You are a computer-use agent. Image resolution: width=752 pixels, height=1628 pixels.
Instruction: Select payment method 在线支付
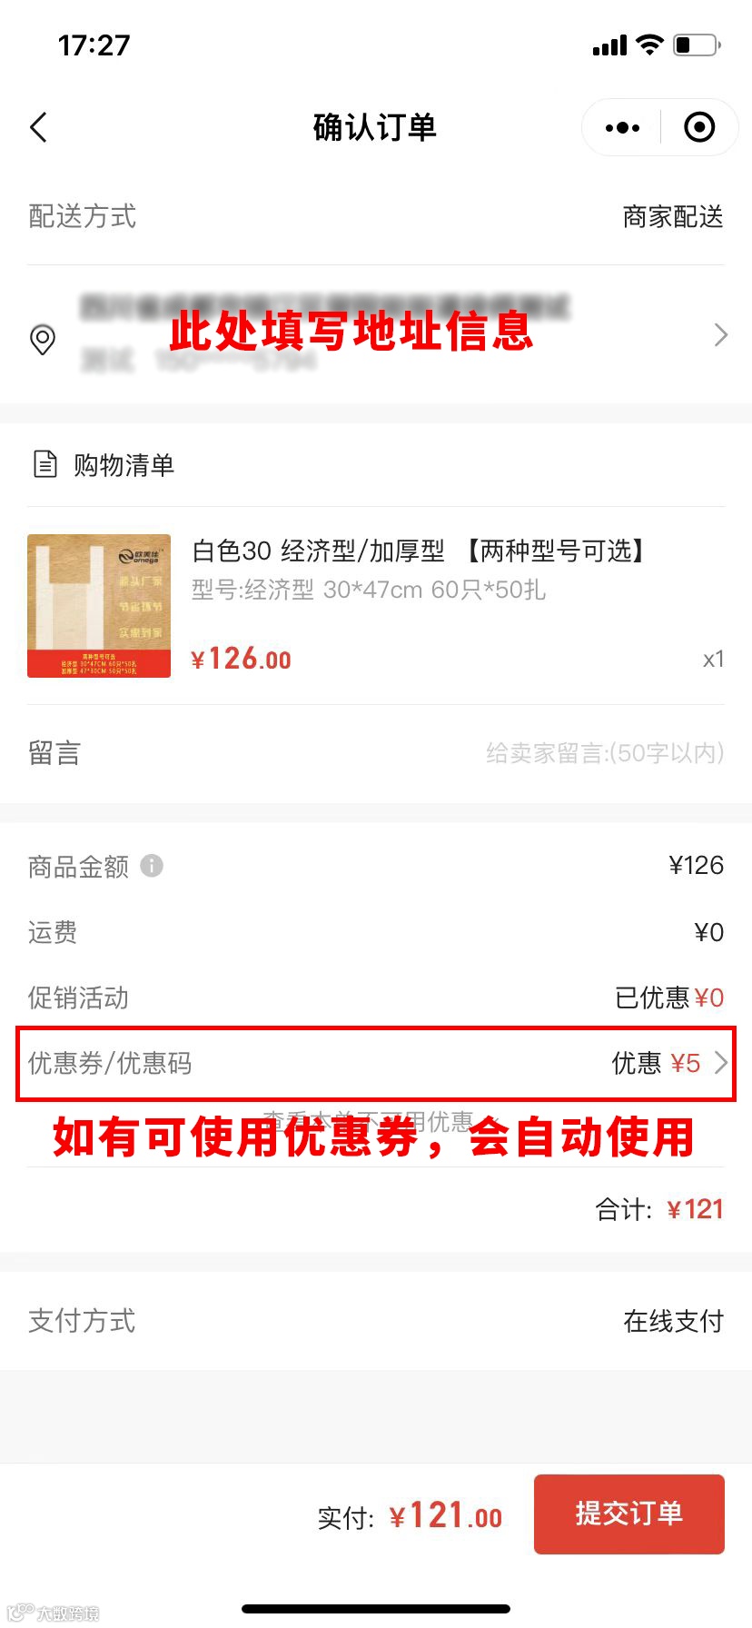673,1321
